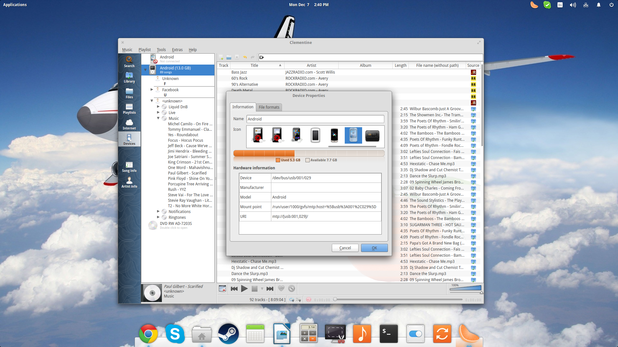Open the Playlist menu
This screenshot has height=347, width=618.
click(145, 49)
